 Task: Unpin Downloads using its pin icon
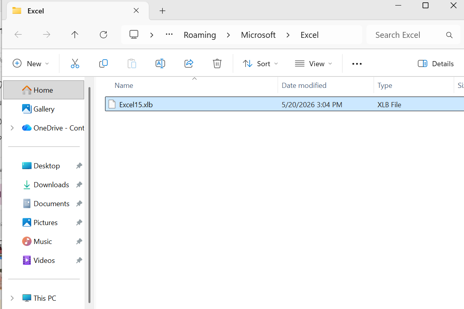79,184
